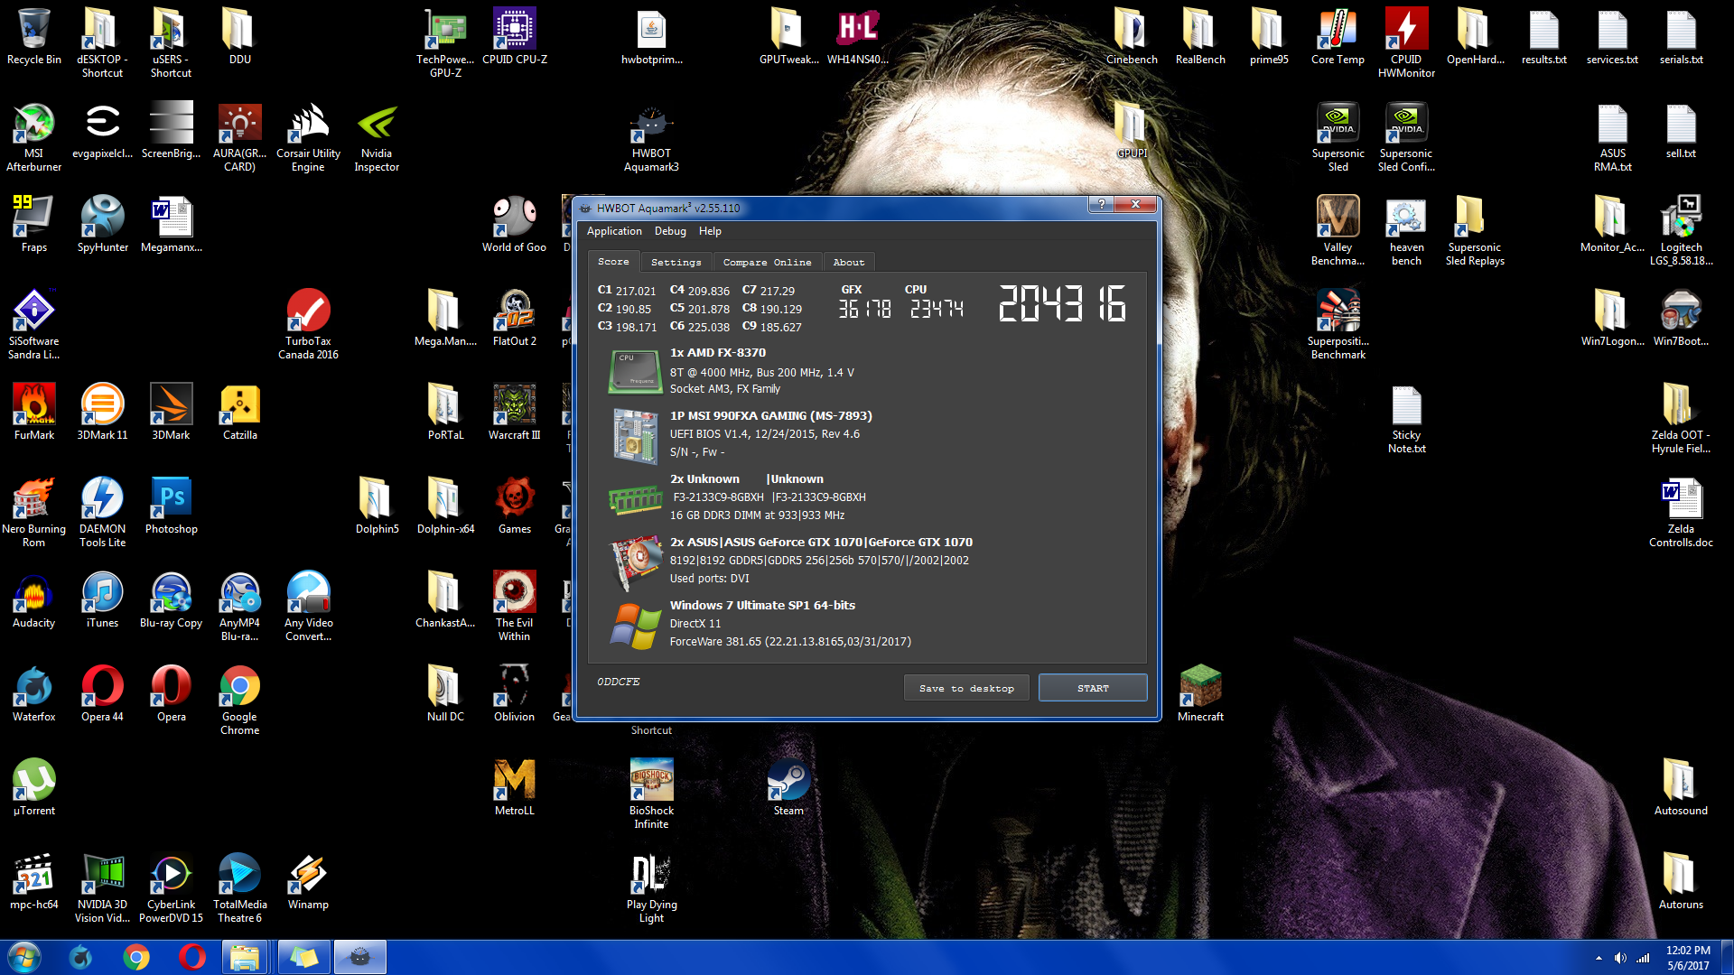Image resolution: width=1734 pixels, height=975 pixels.
Task: Open the World of Goo icon
Action: pos(514,224)
